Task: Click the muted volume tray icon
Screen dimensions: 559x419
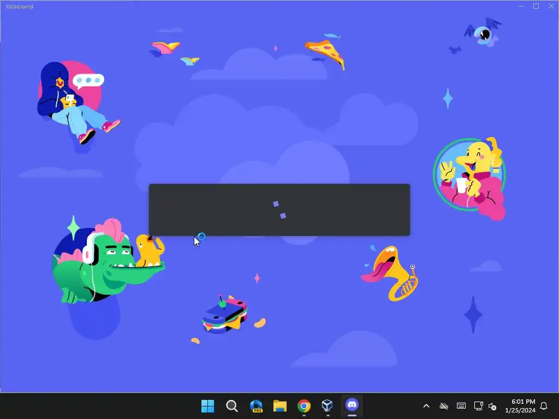Action: (492, 406)
